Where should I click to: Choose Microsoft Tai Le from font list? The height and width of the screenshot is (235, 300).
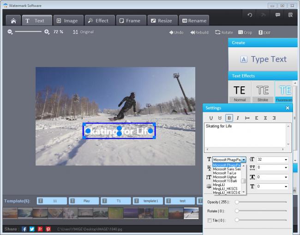coord(227,173)
